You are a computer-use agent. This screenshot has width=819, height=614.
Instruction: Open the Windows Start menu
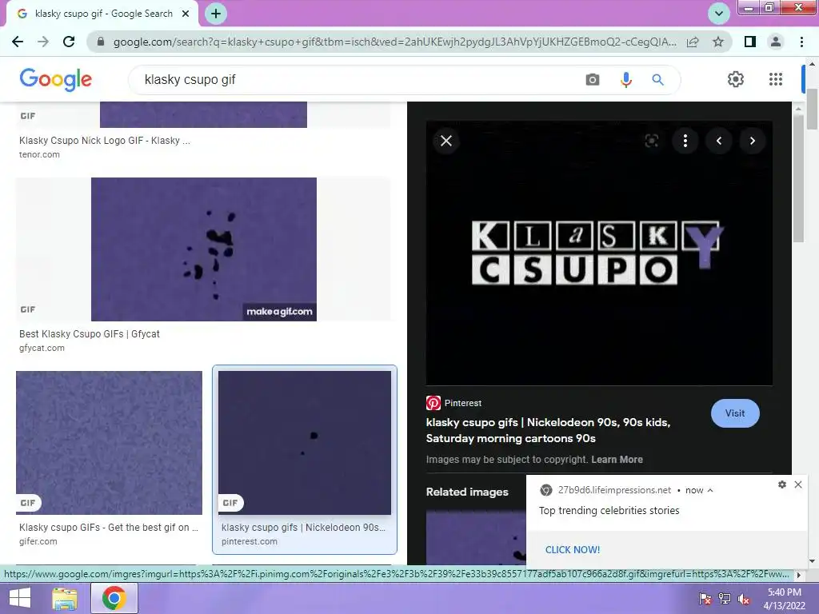coord(20,598)
